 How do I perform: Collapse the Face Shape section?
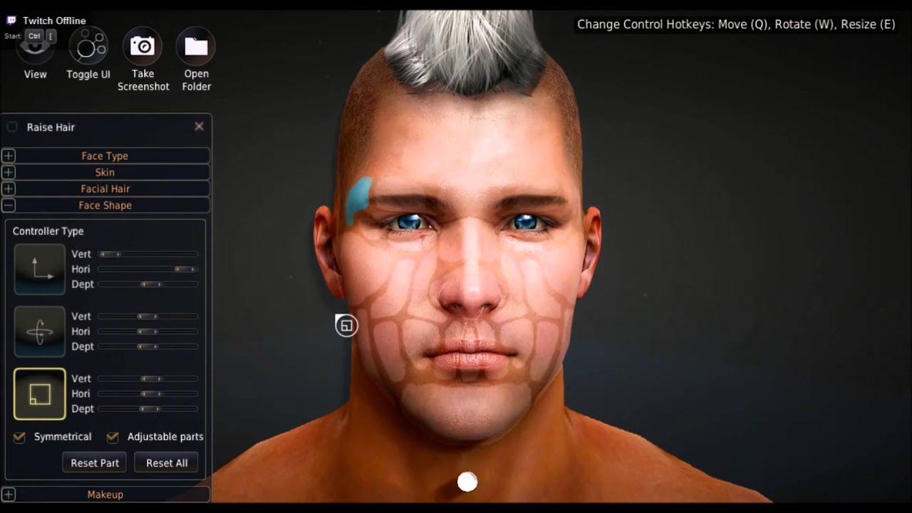click(x=105, y=205)
